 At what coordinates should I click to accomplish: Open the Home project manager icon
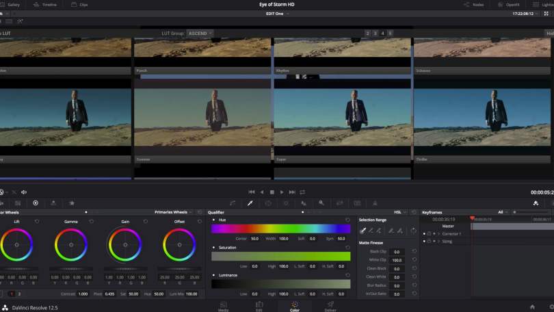[x=532, y=307]
